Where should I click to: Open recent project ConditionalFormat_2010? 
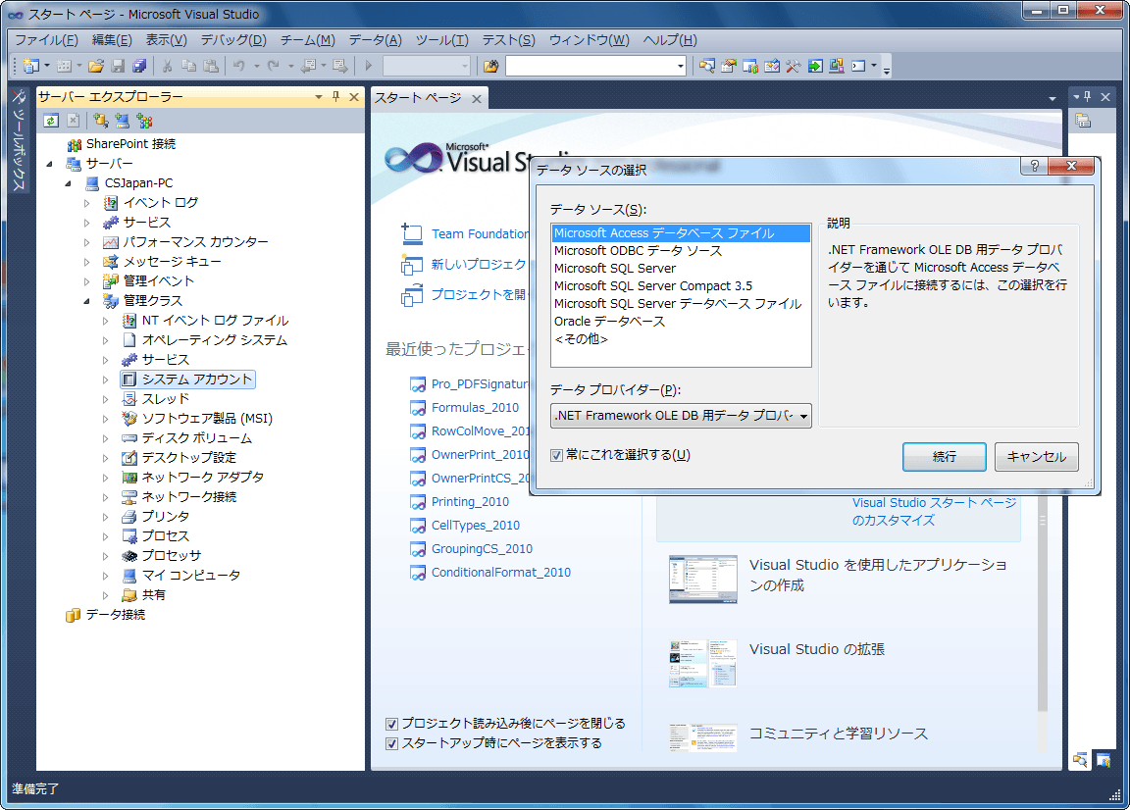501,572
